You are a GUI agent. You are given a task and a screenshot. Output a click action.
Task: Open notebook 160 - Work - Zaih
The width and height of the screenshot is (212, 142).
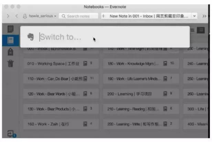(x=61, y=124)
